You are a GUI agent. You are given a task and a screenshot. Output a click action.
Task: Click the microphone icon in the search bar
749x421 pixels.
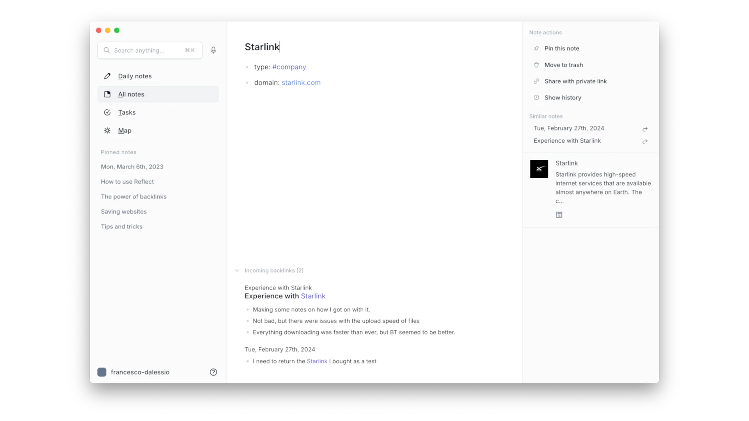213,50
